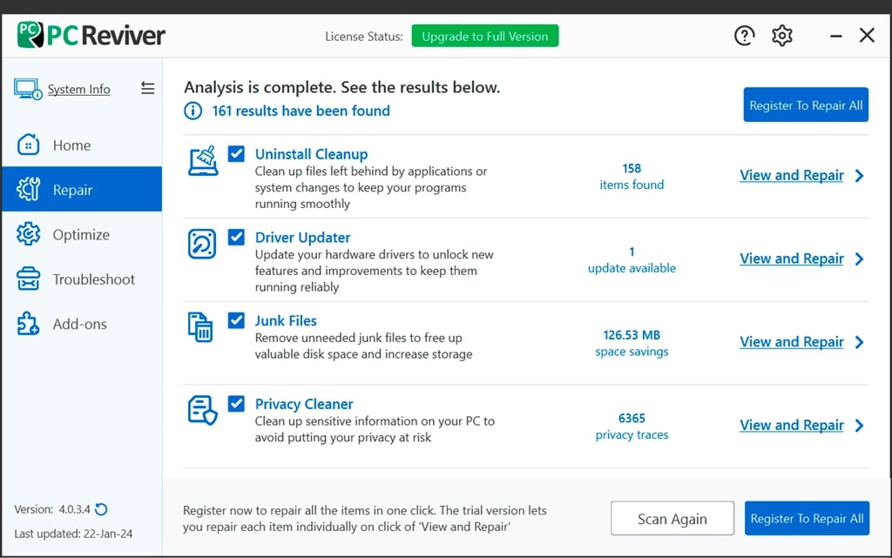Click the Uninstall Cleanup broom icon
The image size is (892, 558).
203,161
